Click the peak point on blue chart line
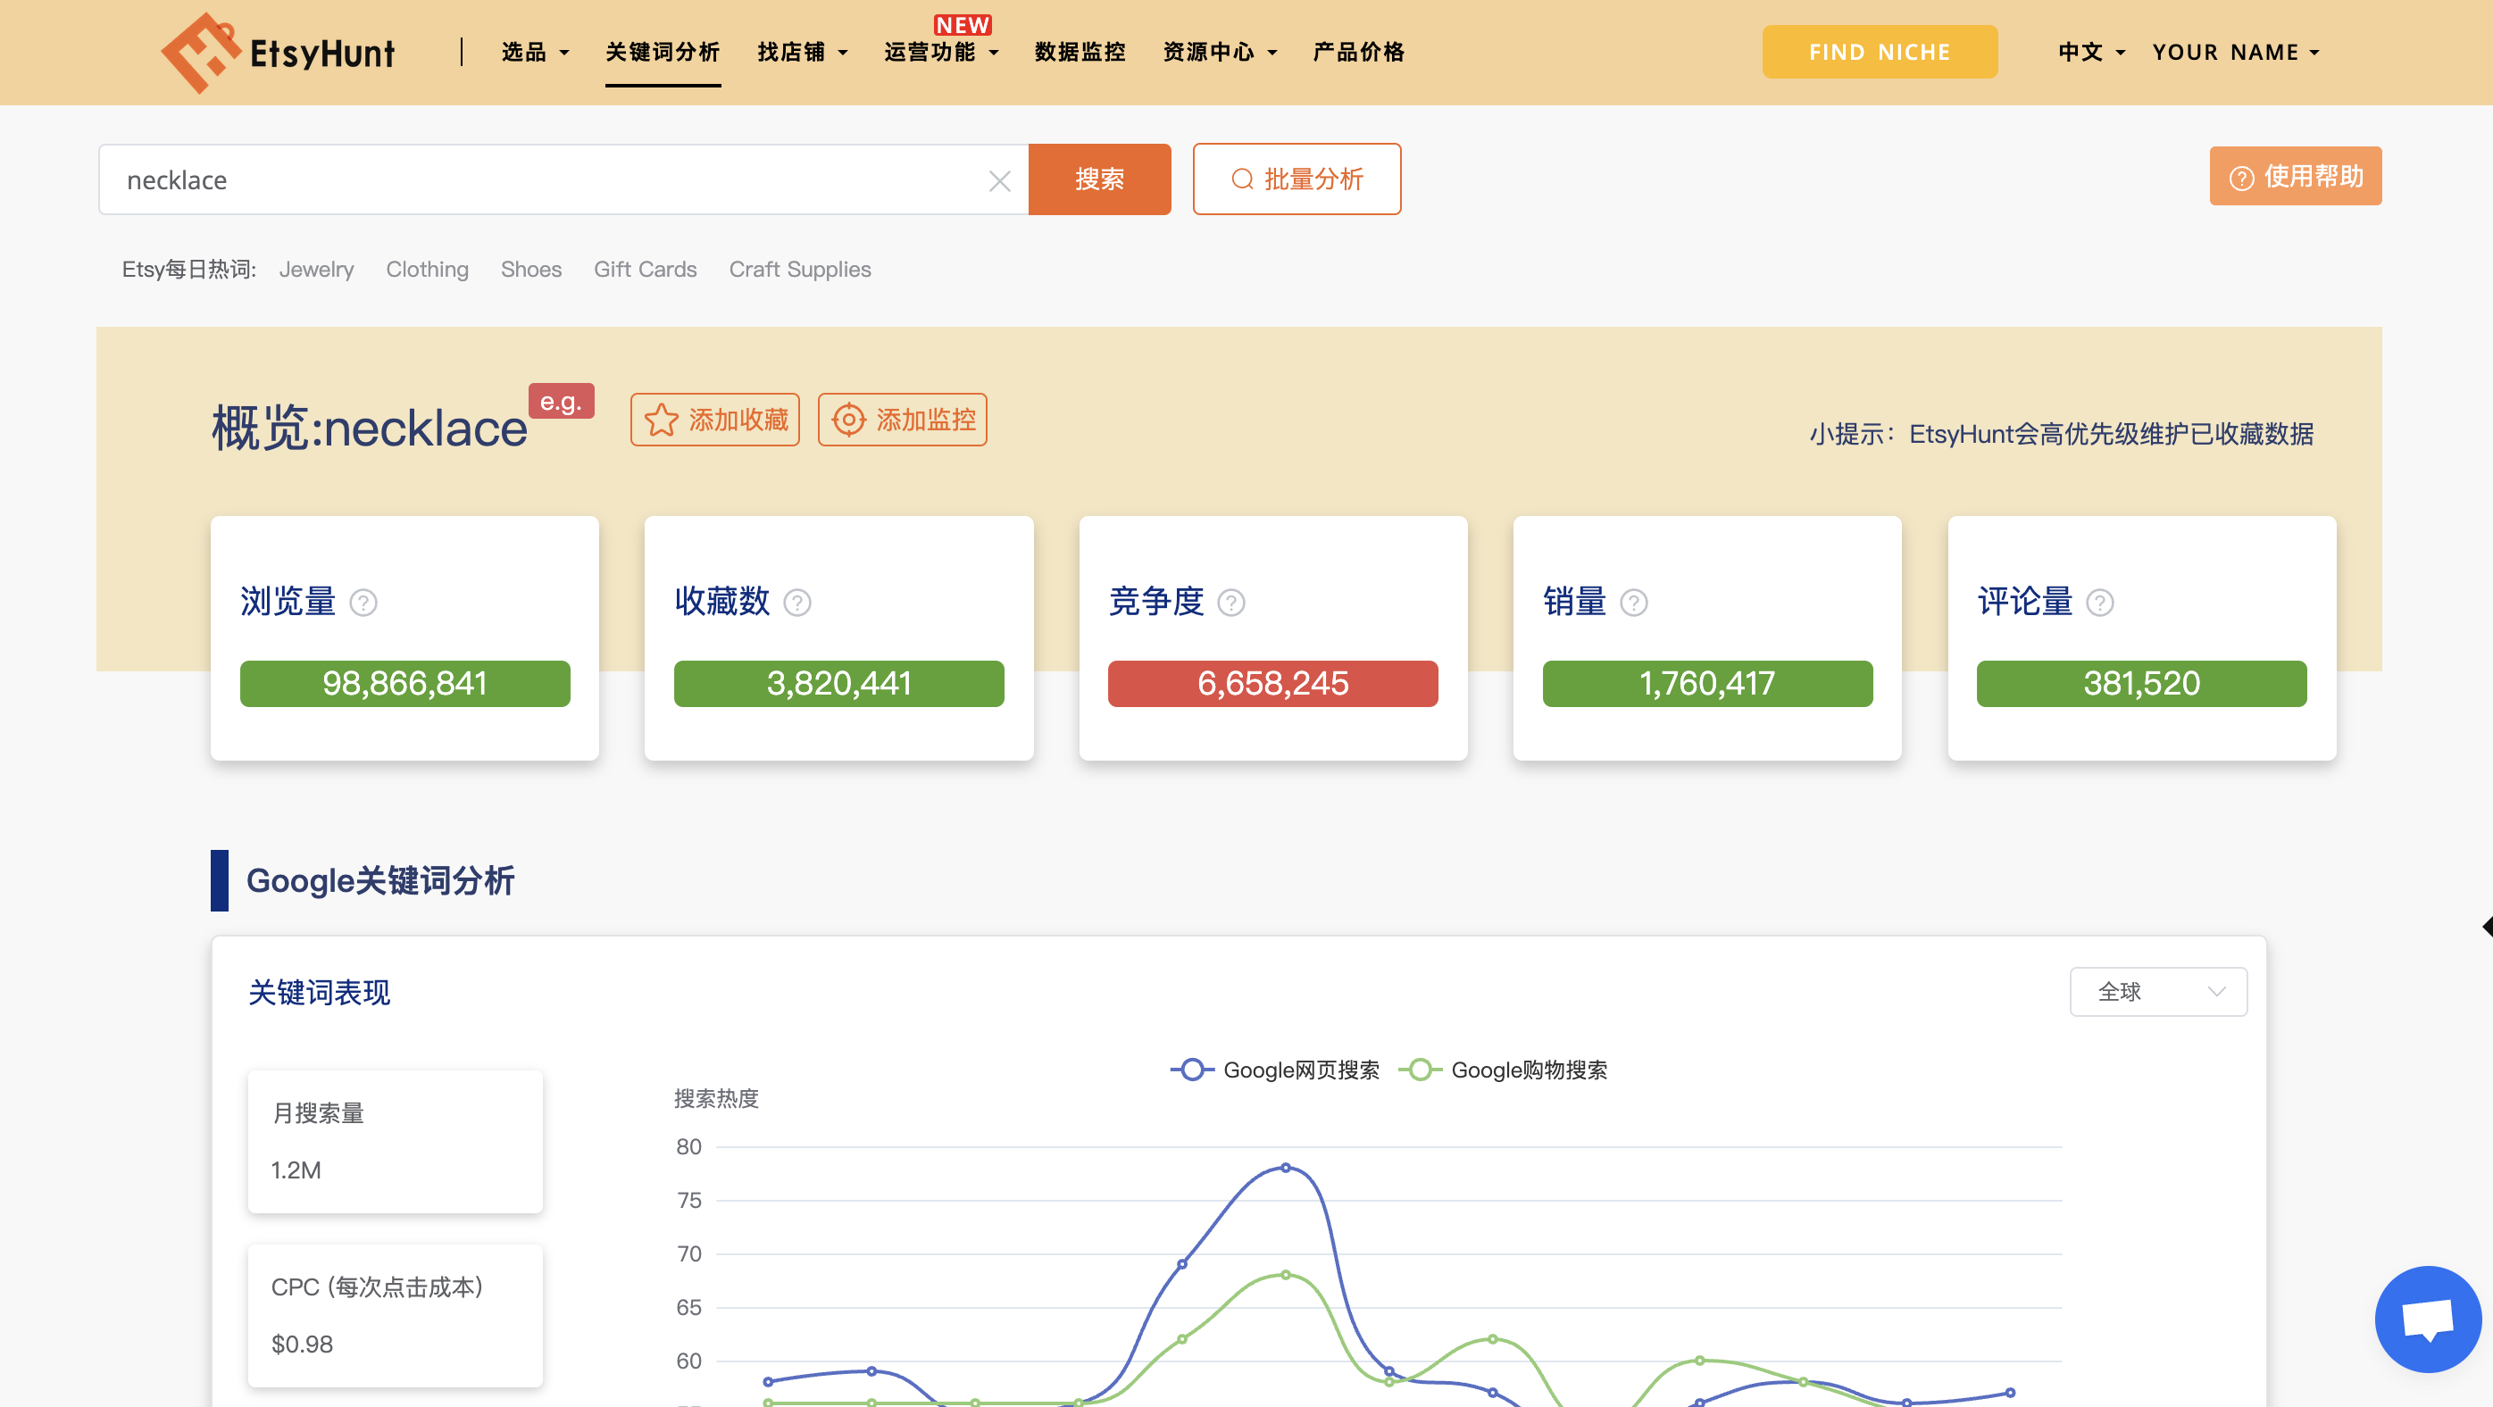The width and height of the screenshot is (2493, 1407). pos(1285,1168)
